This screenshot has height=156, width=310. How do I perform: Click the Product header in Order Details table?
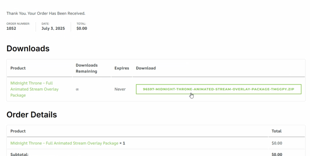coord(18,131)
